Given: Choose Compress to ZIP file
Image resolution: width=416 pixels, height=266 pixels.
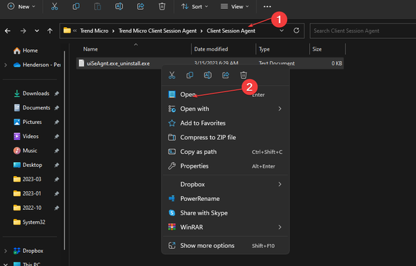Looking at the screenshot, I should [225, 138].
